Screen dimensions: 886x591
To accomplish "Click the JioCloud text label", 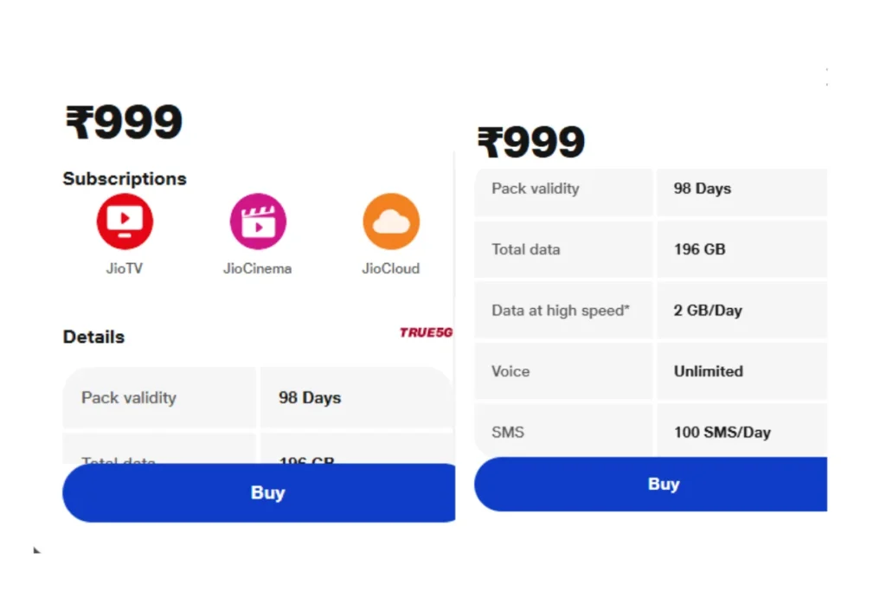I will [391, 268].
